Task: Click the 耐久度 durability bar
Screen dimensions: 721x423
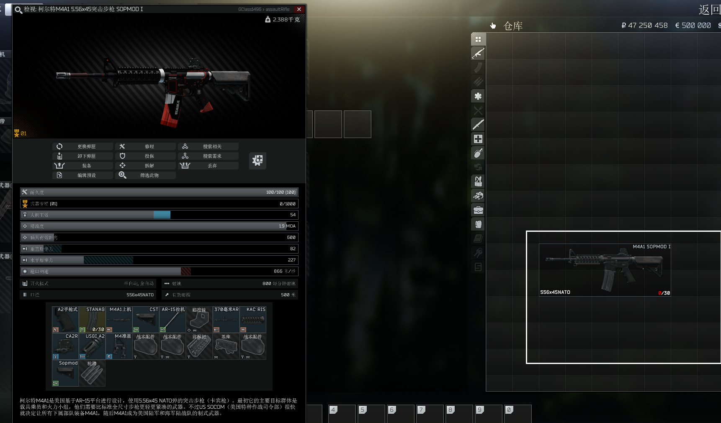Action: tap(159, 192)
